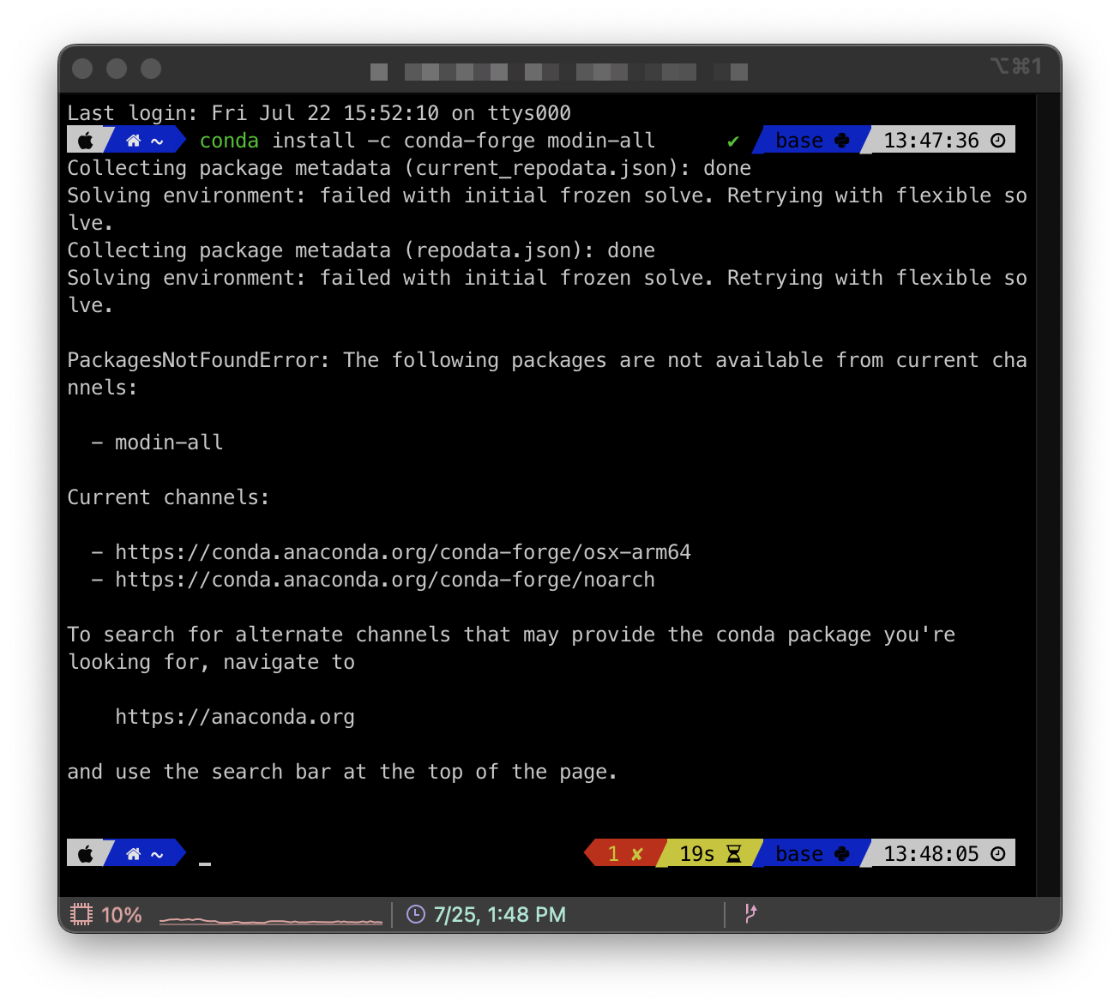Open the https://anaconda.org link
The height and width of the screenshot is (1005, 1120).
point(234,716)
